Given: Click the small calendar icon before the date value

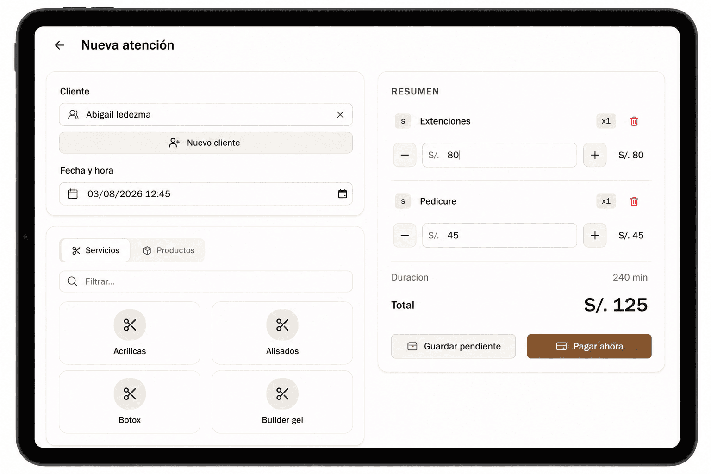Looking at the screenshot, I should coord(73,194).
